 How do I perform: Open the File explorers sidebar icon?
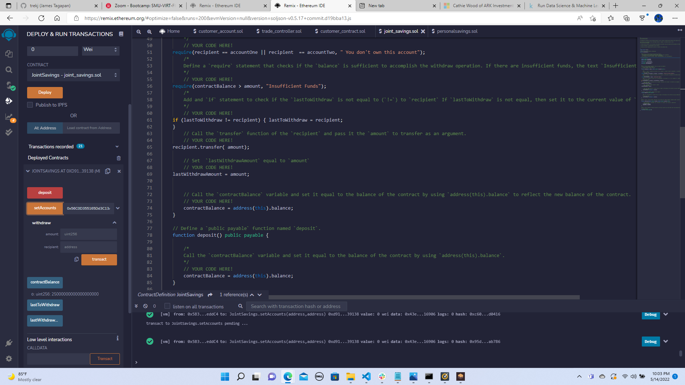[x=9, y=54]
